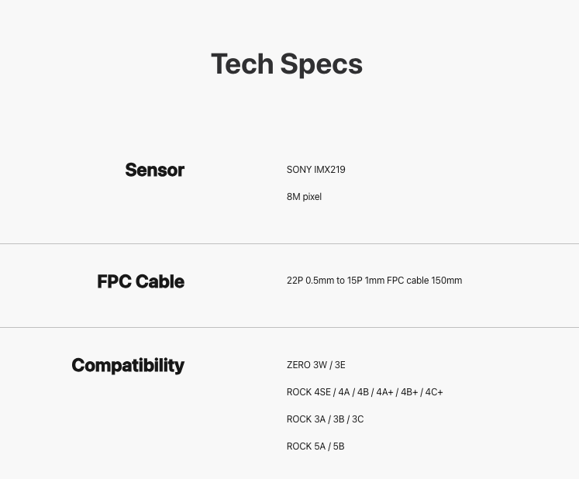Click the 3C text in ROCK 3 line
Image resolution: width=579 pixels, height=479 pixels.
pos(357,419)
